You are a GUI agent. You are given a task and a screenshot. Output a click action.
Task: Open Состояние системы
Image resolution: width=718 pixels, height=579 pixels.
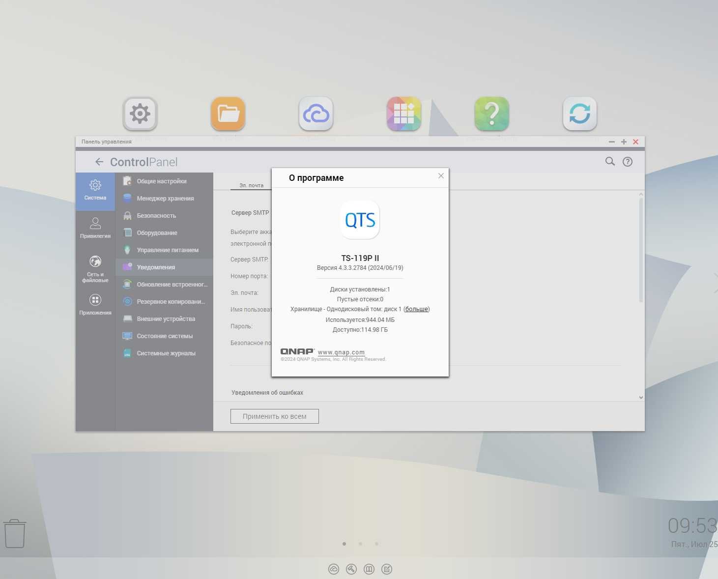tap(164, 336)
